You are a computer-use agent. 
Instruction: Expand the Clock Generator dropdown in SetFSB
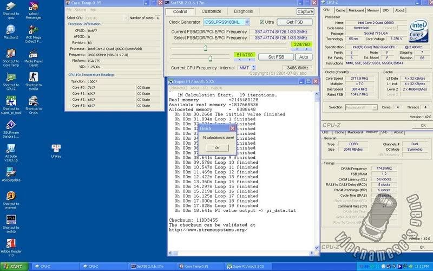247,22
